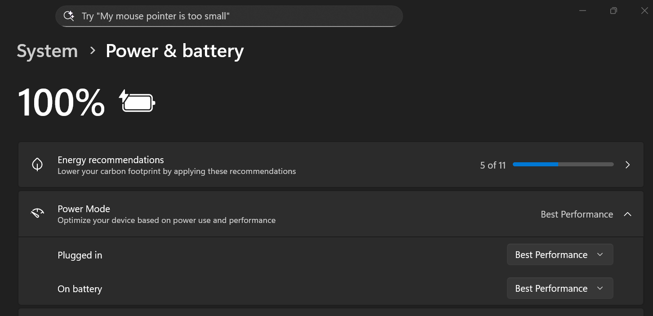The height and width of the screenshot is (316, 653).
Task: Click the Power Mode gauge icon
Action: pyautogui.click(x=37, y=214)
